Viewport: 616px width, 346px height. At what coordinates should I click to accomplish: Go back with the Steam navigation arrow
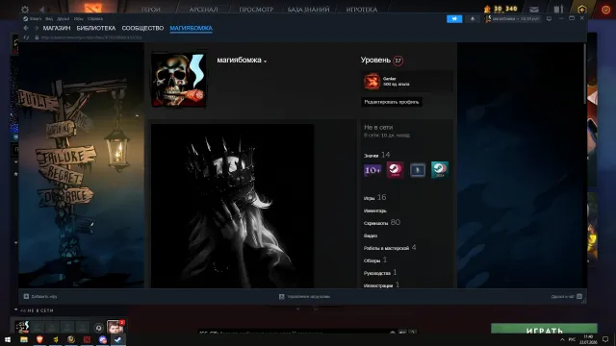point(26,28)
